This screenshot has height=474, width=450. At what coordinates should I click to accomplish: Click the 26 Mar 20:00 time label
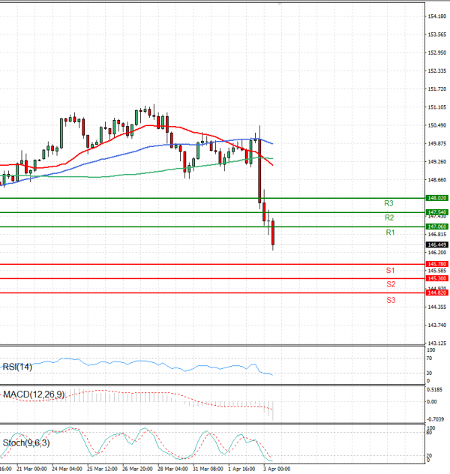pos(137,469)
